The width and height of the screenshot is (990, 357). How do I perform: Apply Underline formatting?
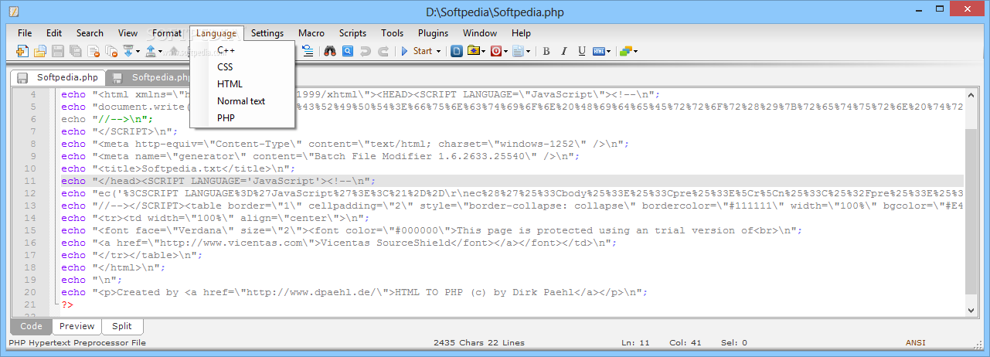(x=582, y=52)
